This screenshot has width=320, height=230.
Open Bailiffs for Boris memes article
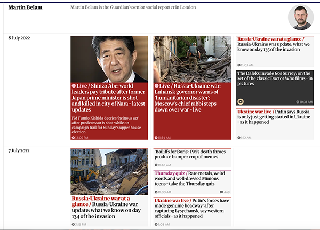tap(190, 154)
